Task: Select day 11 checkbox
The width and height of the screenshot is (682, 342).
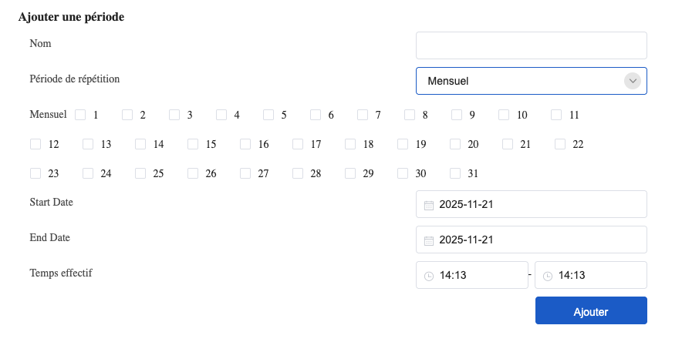Action: coord(556,115)
